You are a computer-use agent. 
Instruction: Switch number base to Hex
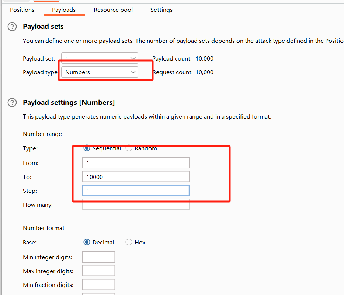tap(129, 243)
